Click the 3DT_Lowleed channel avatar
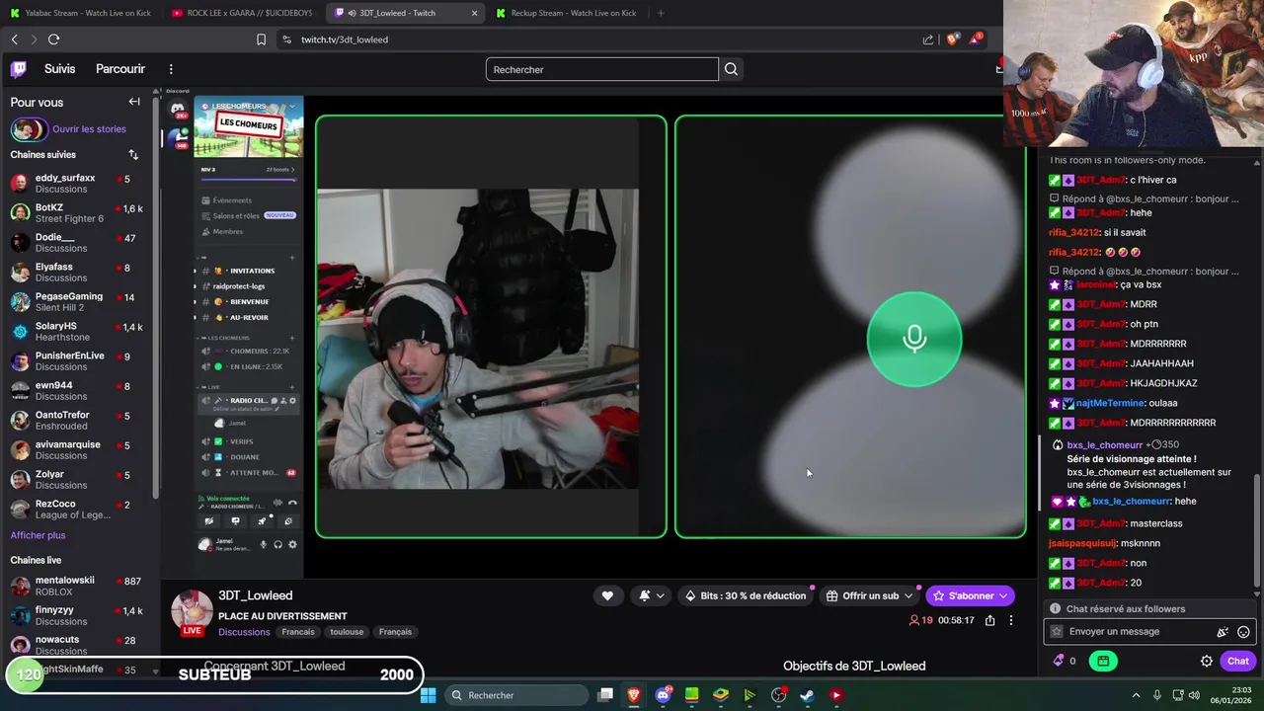Screen dimensions: 1264x711 click(x=192, y=611)
